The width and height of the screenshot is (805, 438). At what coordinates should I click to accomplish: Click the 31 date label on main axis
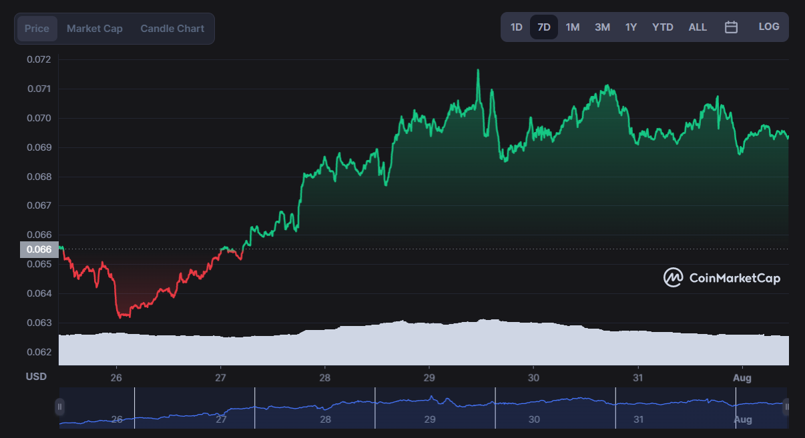[638, 378]
